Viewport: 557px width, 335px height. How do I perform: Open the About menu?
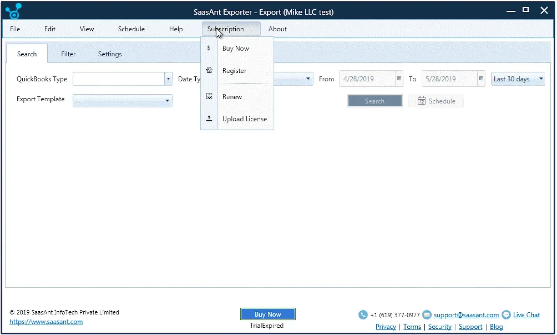(277, 29)
